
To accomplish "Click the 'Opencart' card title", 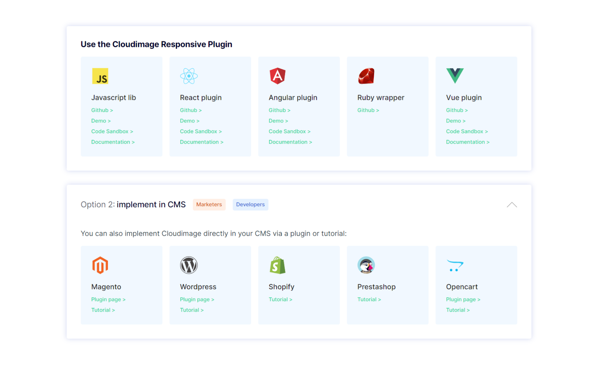I will point(462,287).
